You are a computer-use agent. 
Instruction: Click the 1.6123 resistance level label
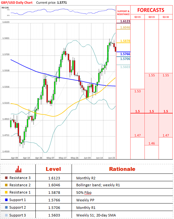click(125, 21)
